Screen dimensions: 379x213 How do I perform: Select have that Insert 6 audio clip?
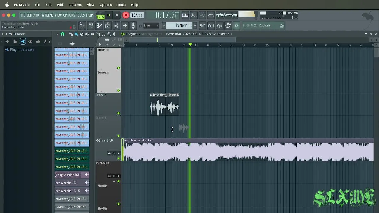[x=164, y=104]
